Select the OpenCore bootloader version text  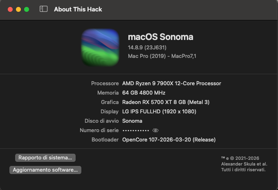click(x=169, y=139)
